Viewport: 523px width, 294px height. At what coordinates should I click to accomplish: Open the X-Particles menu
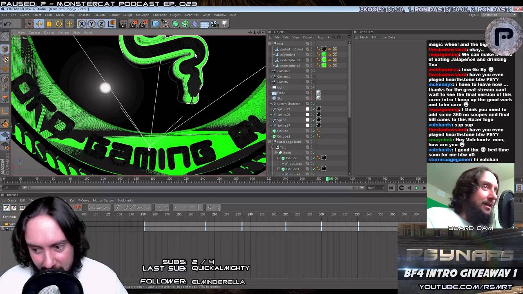(191, 15)
